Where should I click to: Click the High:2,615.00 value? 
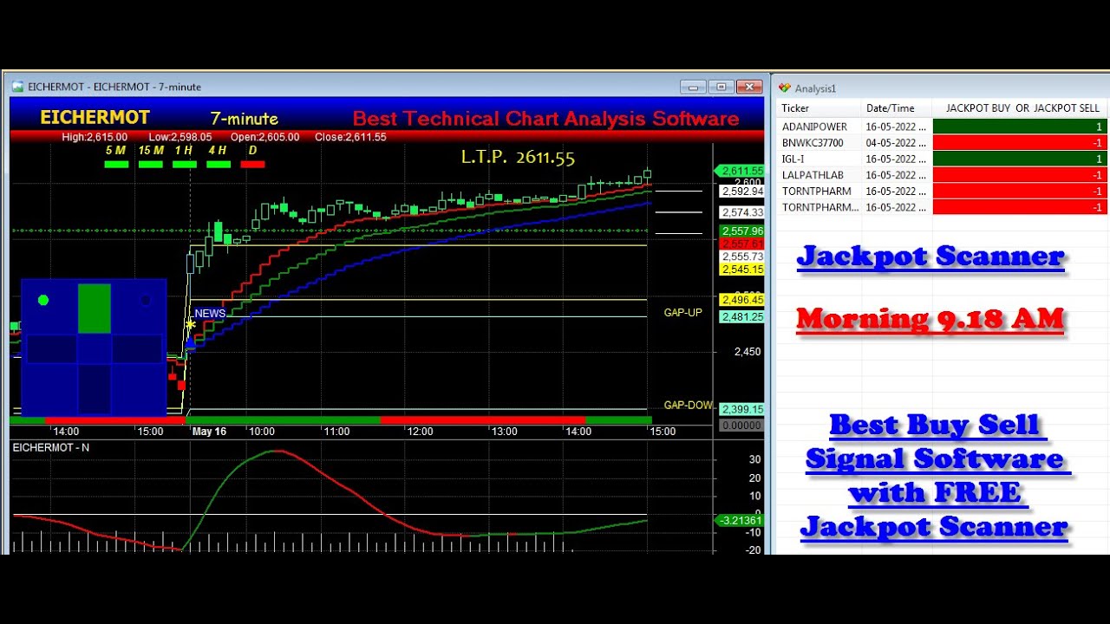(95, 137)
